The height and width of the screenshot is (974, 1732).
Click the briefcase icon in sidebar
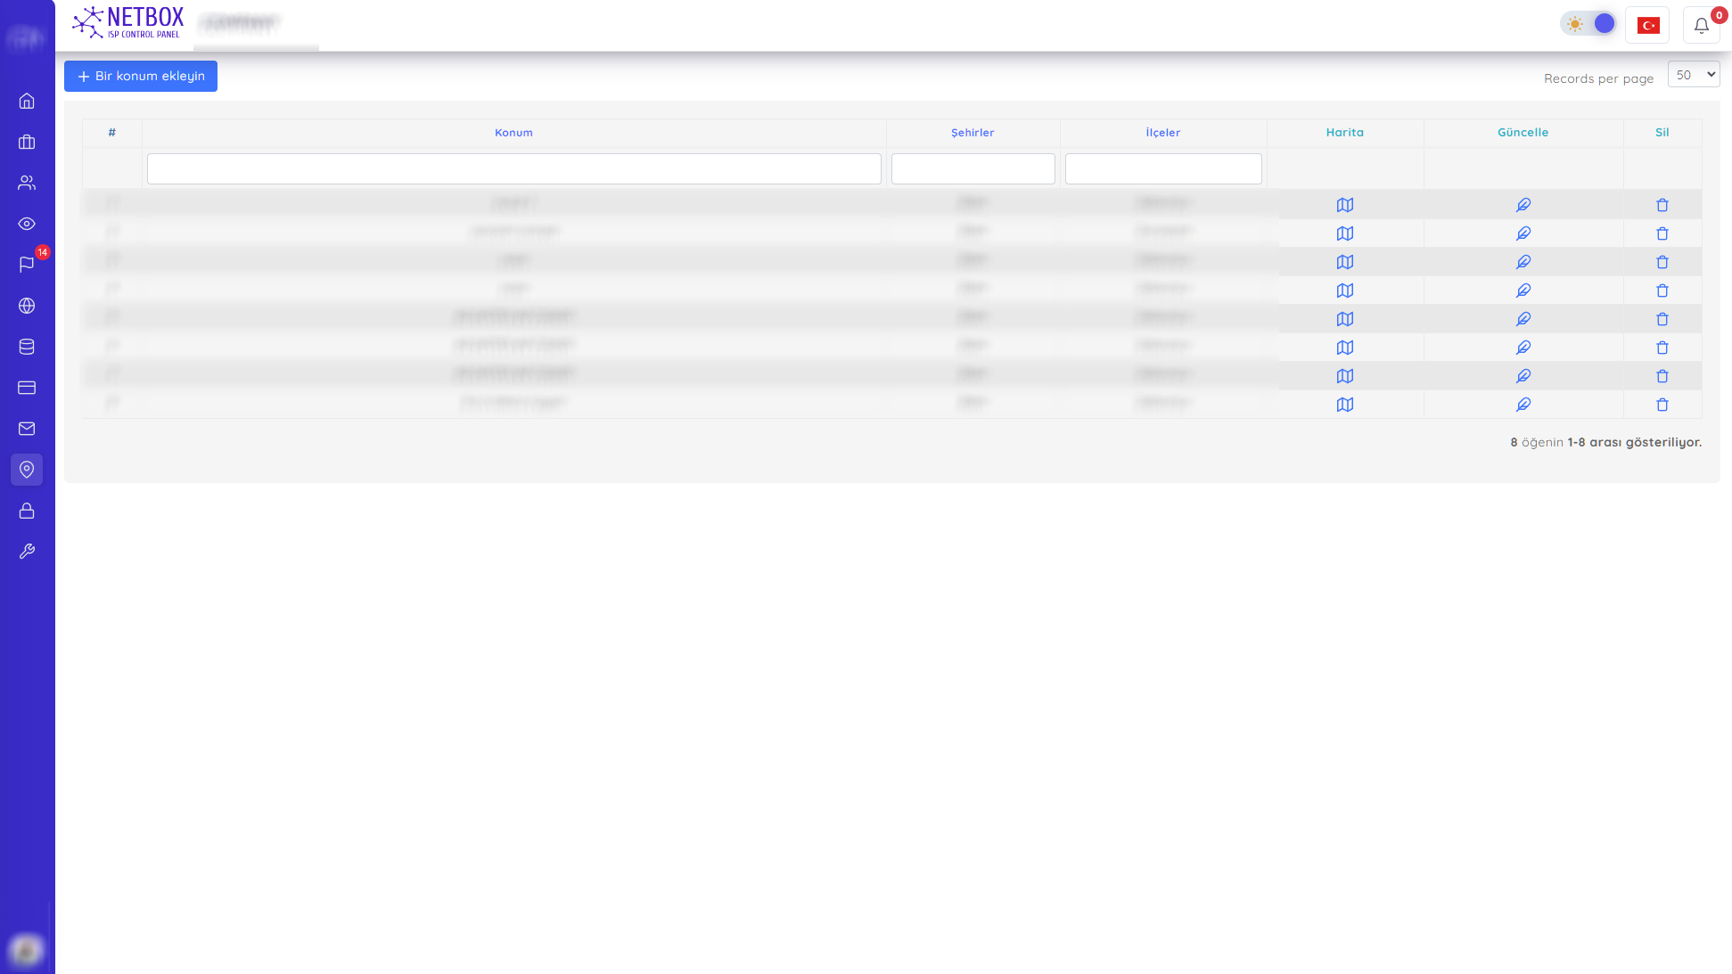point(27,142)
